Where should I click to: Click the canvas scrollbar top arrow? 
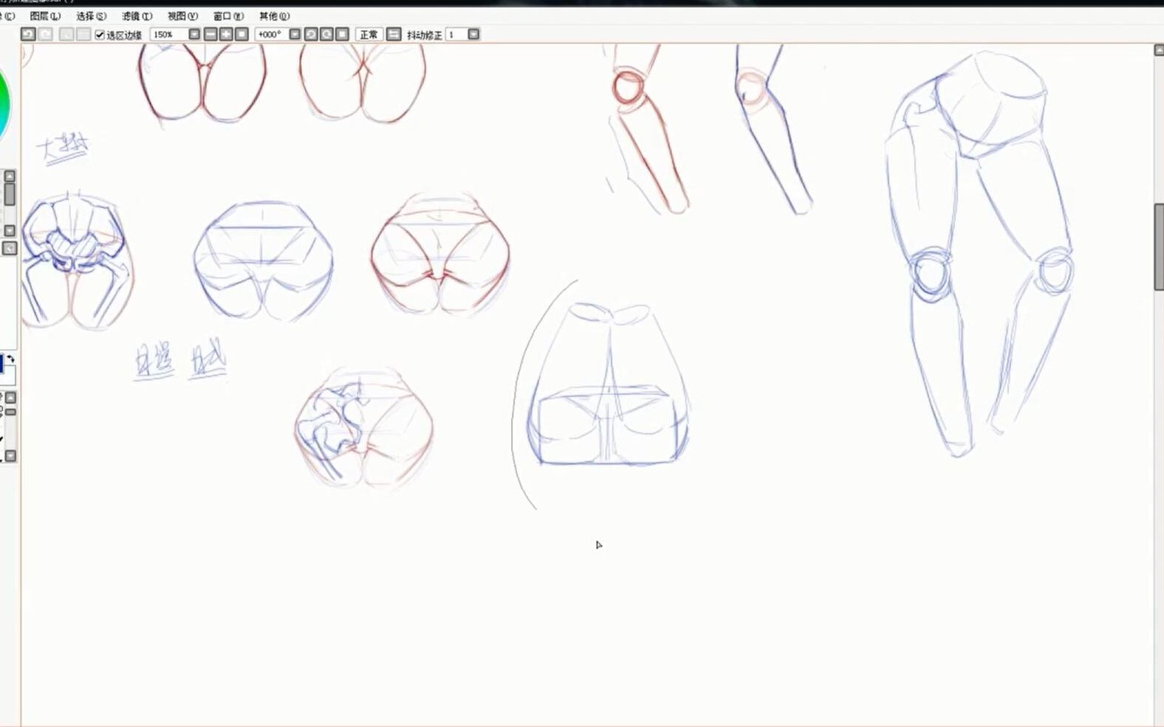tap(1159, 50)
